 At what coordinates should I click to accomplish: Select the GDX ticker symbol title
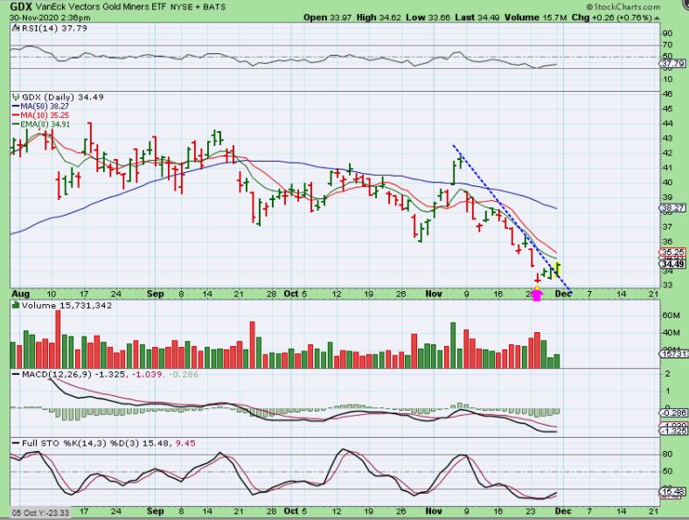20,7
